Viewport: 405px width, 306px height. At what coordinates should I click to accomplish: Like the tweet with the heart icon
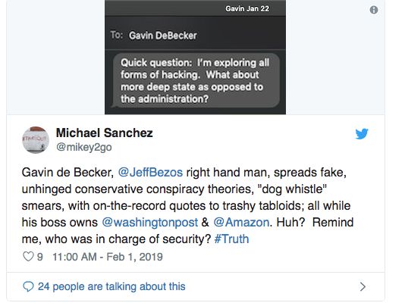click(x=28, y=257)
